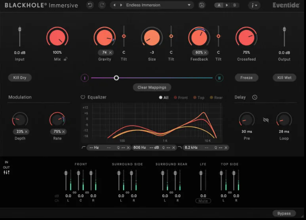
Task: Go to previous preset arrow
Action: click(115, 5)
